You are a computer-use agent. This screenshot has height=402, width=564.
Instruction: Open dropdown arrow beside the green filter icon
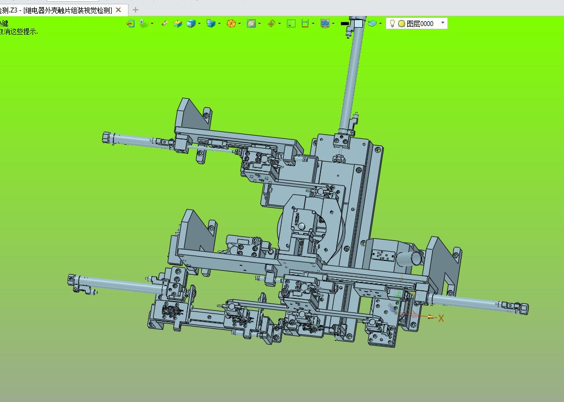click(152, 24)
